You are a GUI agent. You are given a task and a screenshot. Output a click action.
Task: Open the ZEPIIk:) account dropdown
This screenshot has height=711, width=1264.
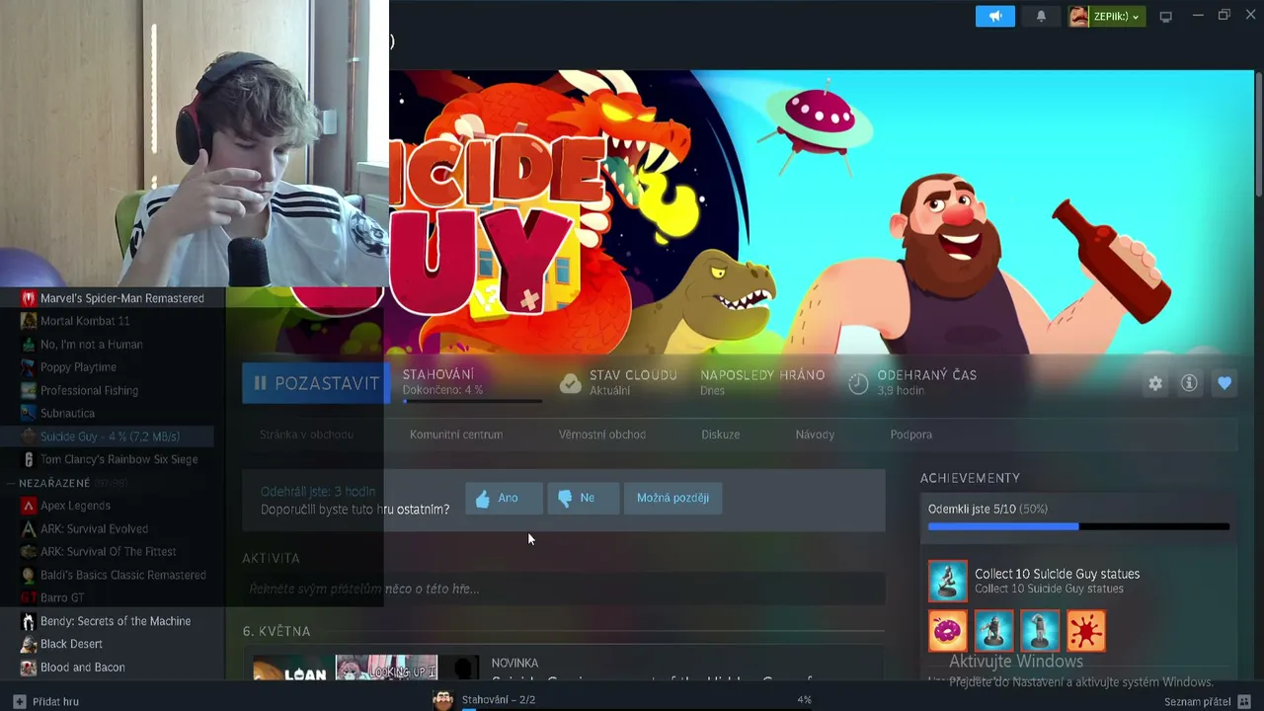point(1106,16)
